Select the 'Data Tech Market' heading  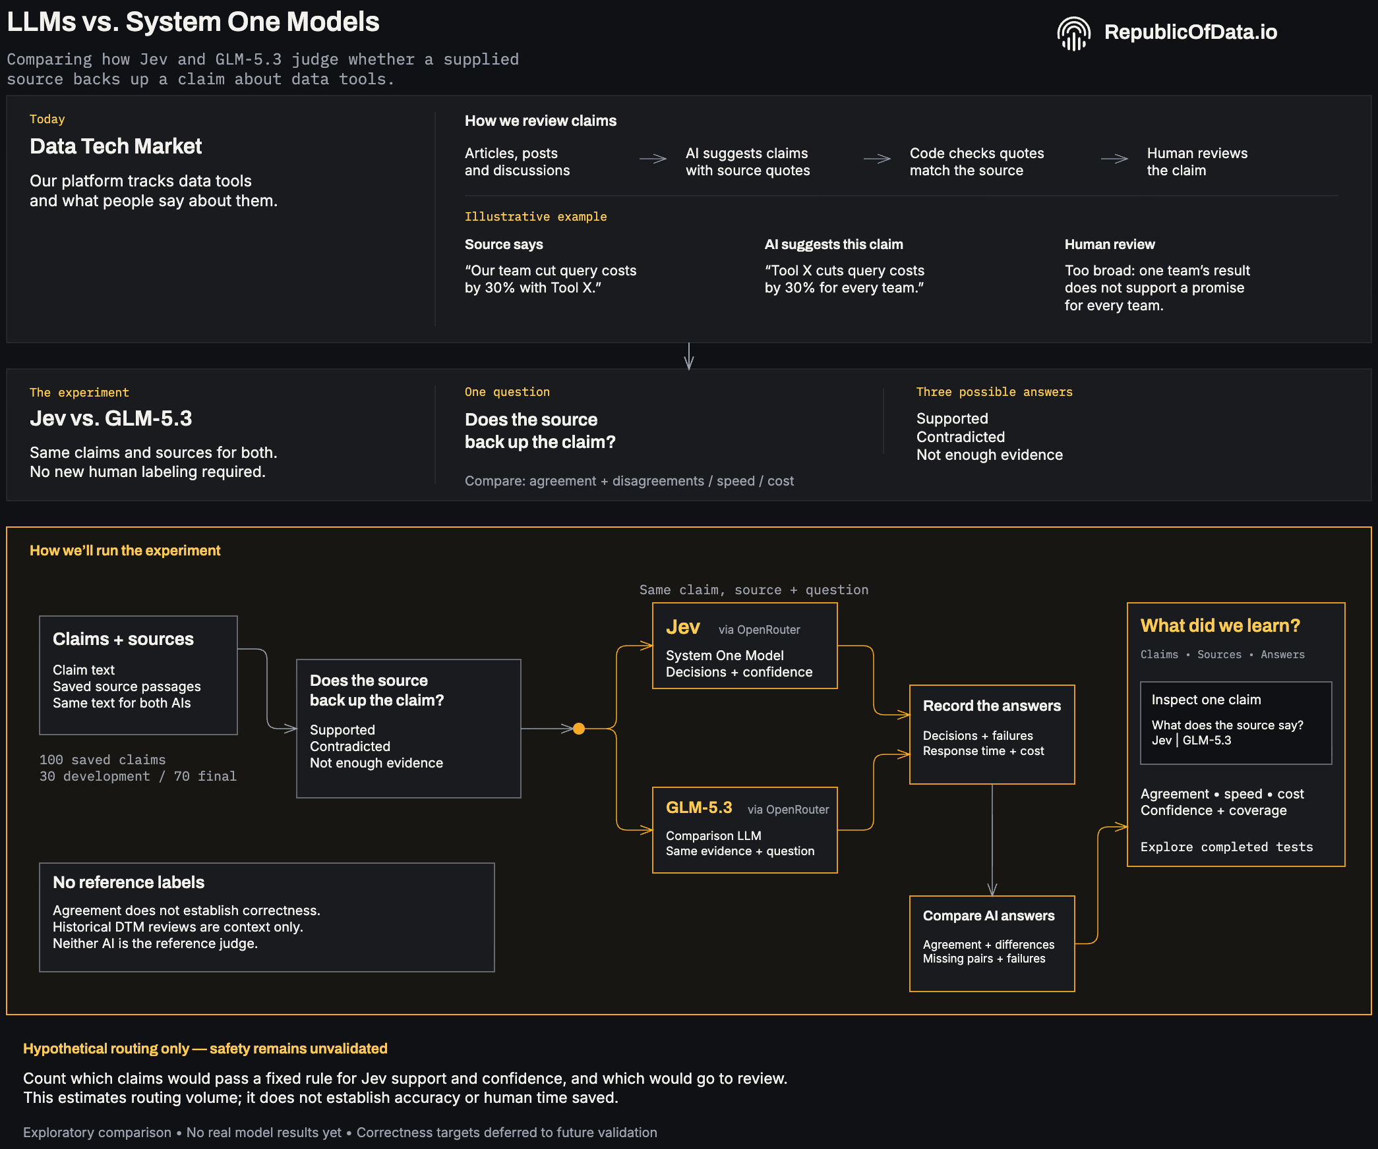click(115, 146)
